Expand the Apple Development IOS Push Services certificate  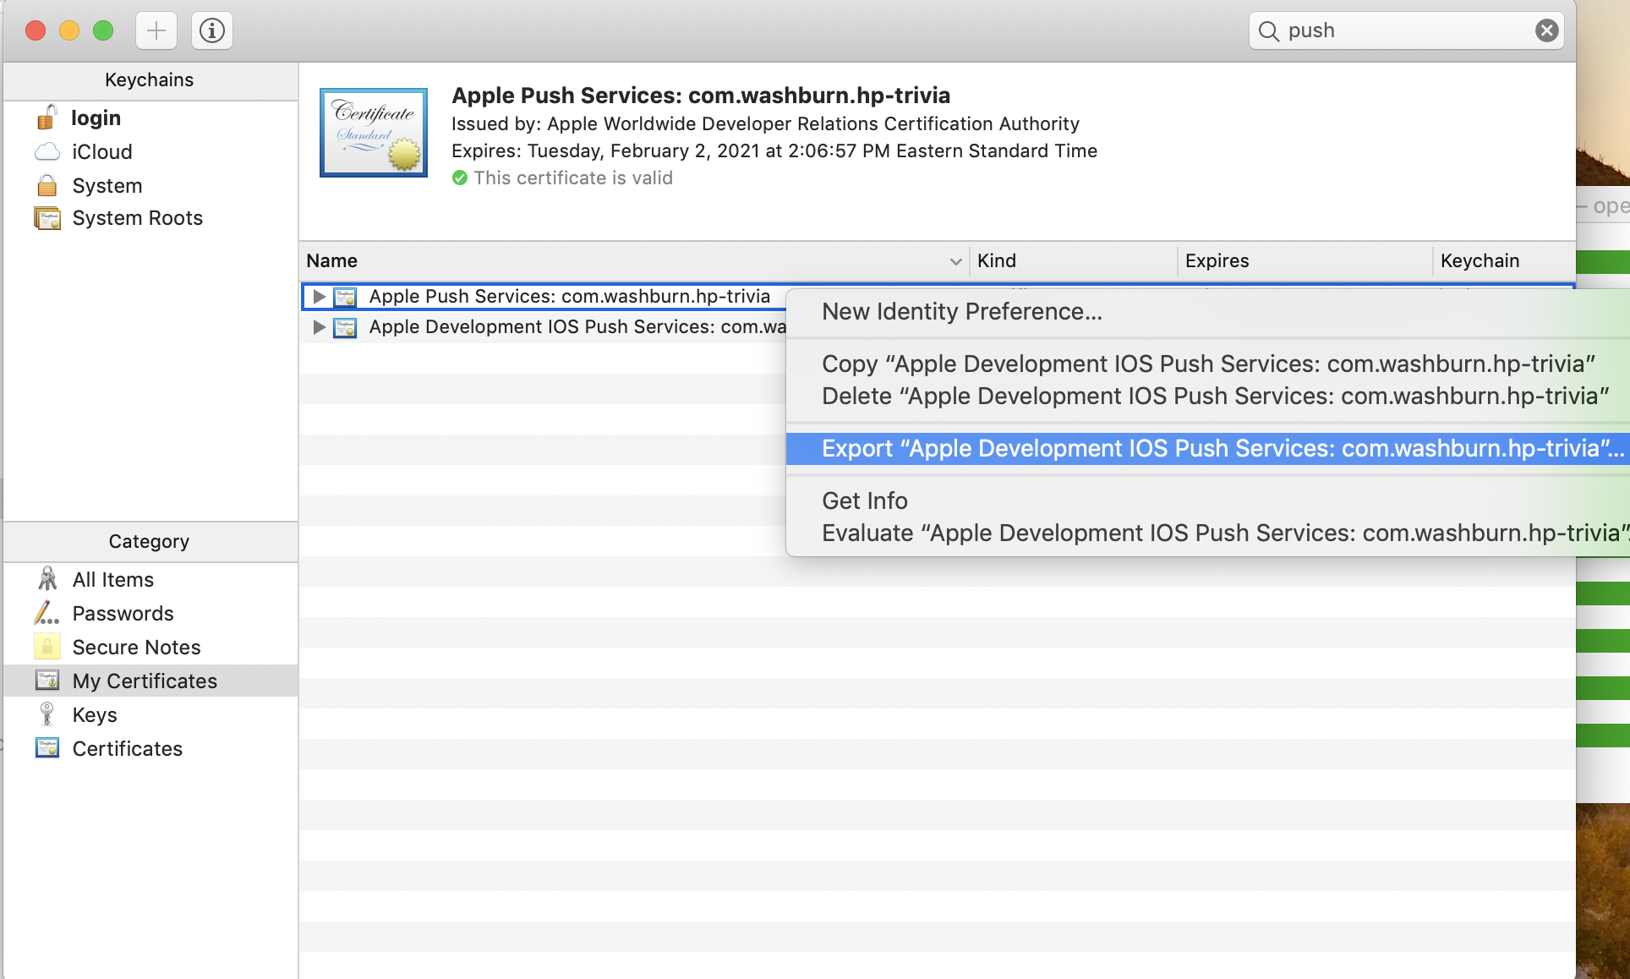click(x=319, y=328)
